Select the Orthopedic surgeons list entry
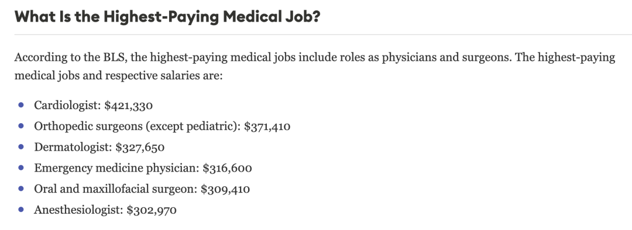This screenshot has width=632, height=230. click(162, 127)
